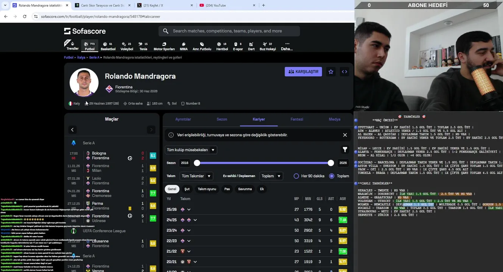Open the Fiorentina team link

(124, 87)
